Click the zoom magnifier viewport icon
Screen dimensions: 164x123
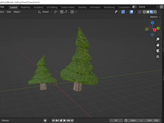coord(158,39)
